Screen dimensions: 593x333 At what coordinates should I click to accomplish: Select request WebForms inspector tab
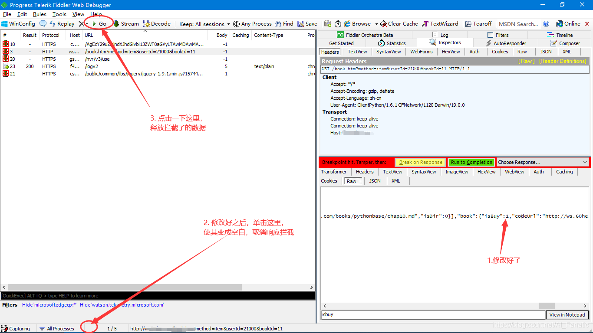click(422, 52)
